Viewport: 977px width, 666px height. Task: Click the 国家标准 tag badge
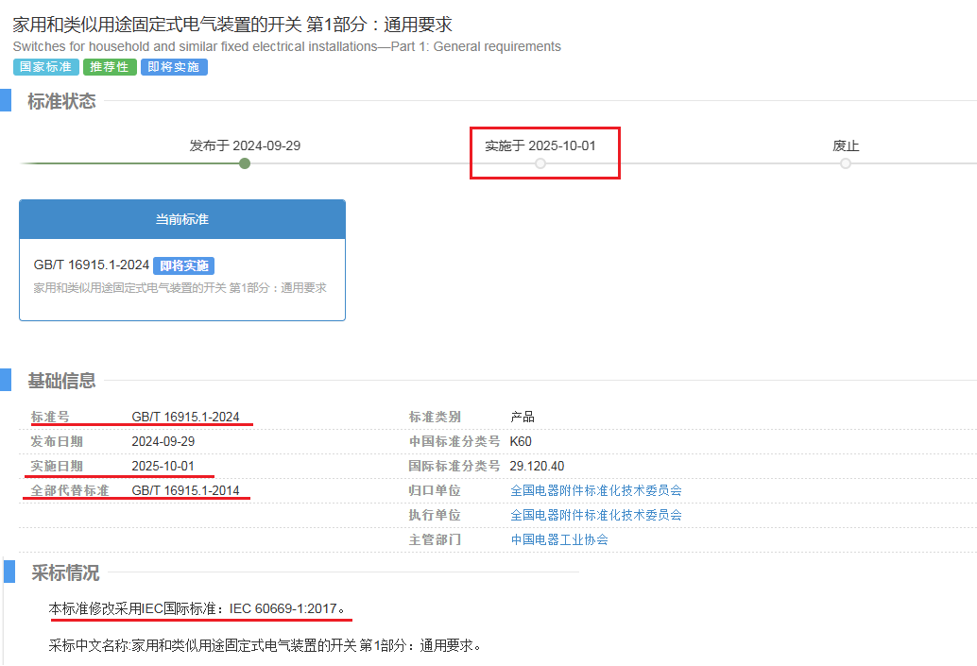(x=46, y=67)
